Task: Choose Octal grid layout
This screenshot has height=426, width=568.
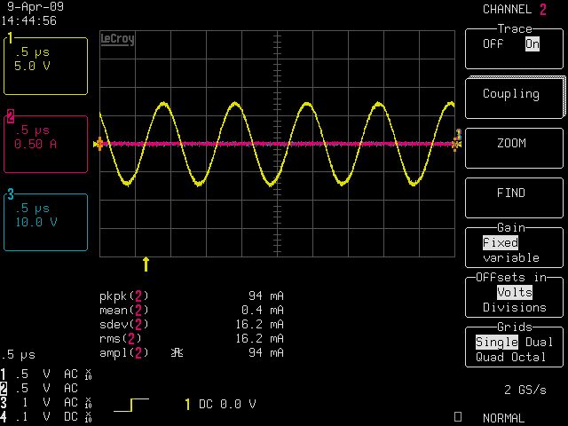Action: pyautogui.click(x=528, y=357)
